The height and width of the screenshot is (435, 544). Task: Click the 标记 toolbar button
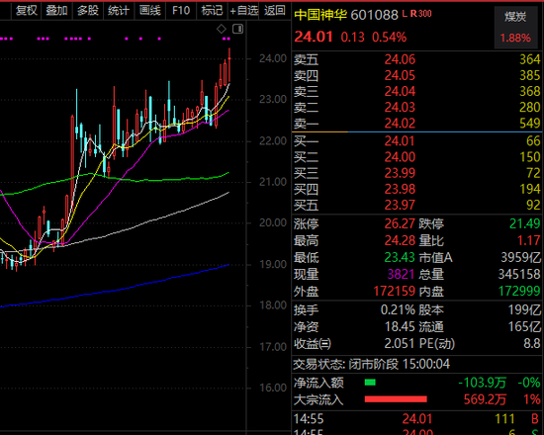(212, 11)
